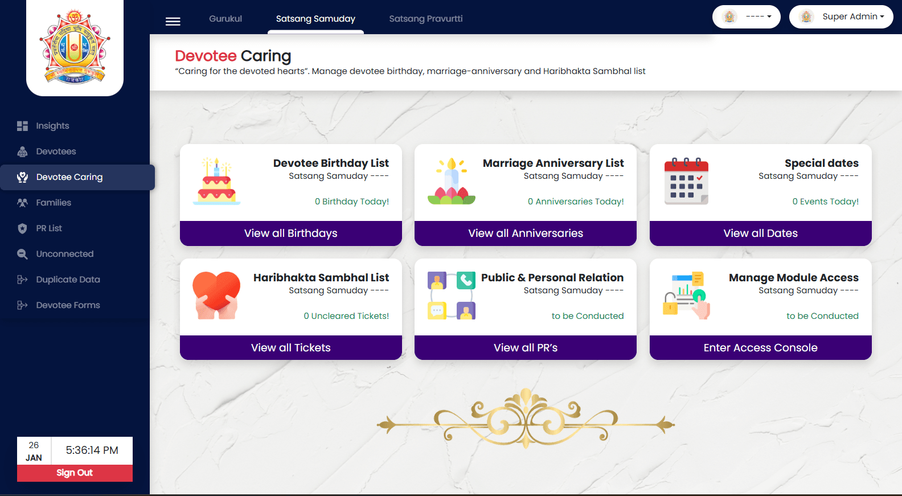Switch to the Gurukul tab

[225, 19]
